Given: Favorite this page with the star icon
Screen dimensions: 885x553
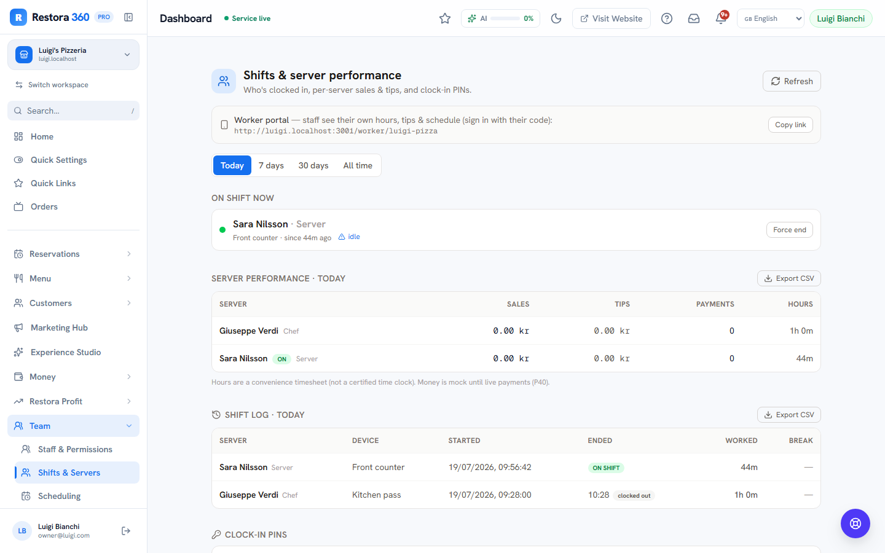Looking at the screenshot, I should click(x=445, y=18).
